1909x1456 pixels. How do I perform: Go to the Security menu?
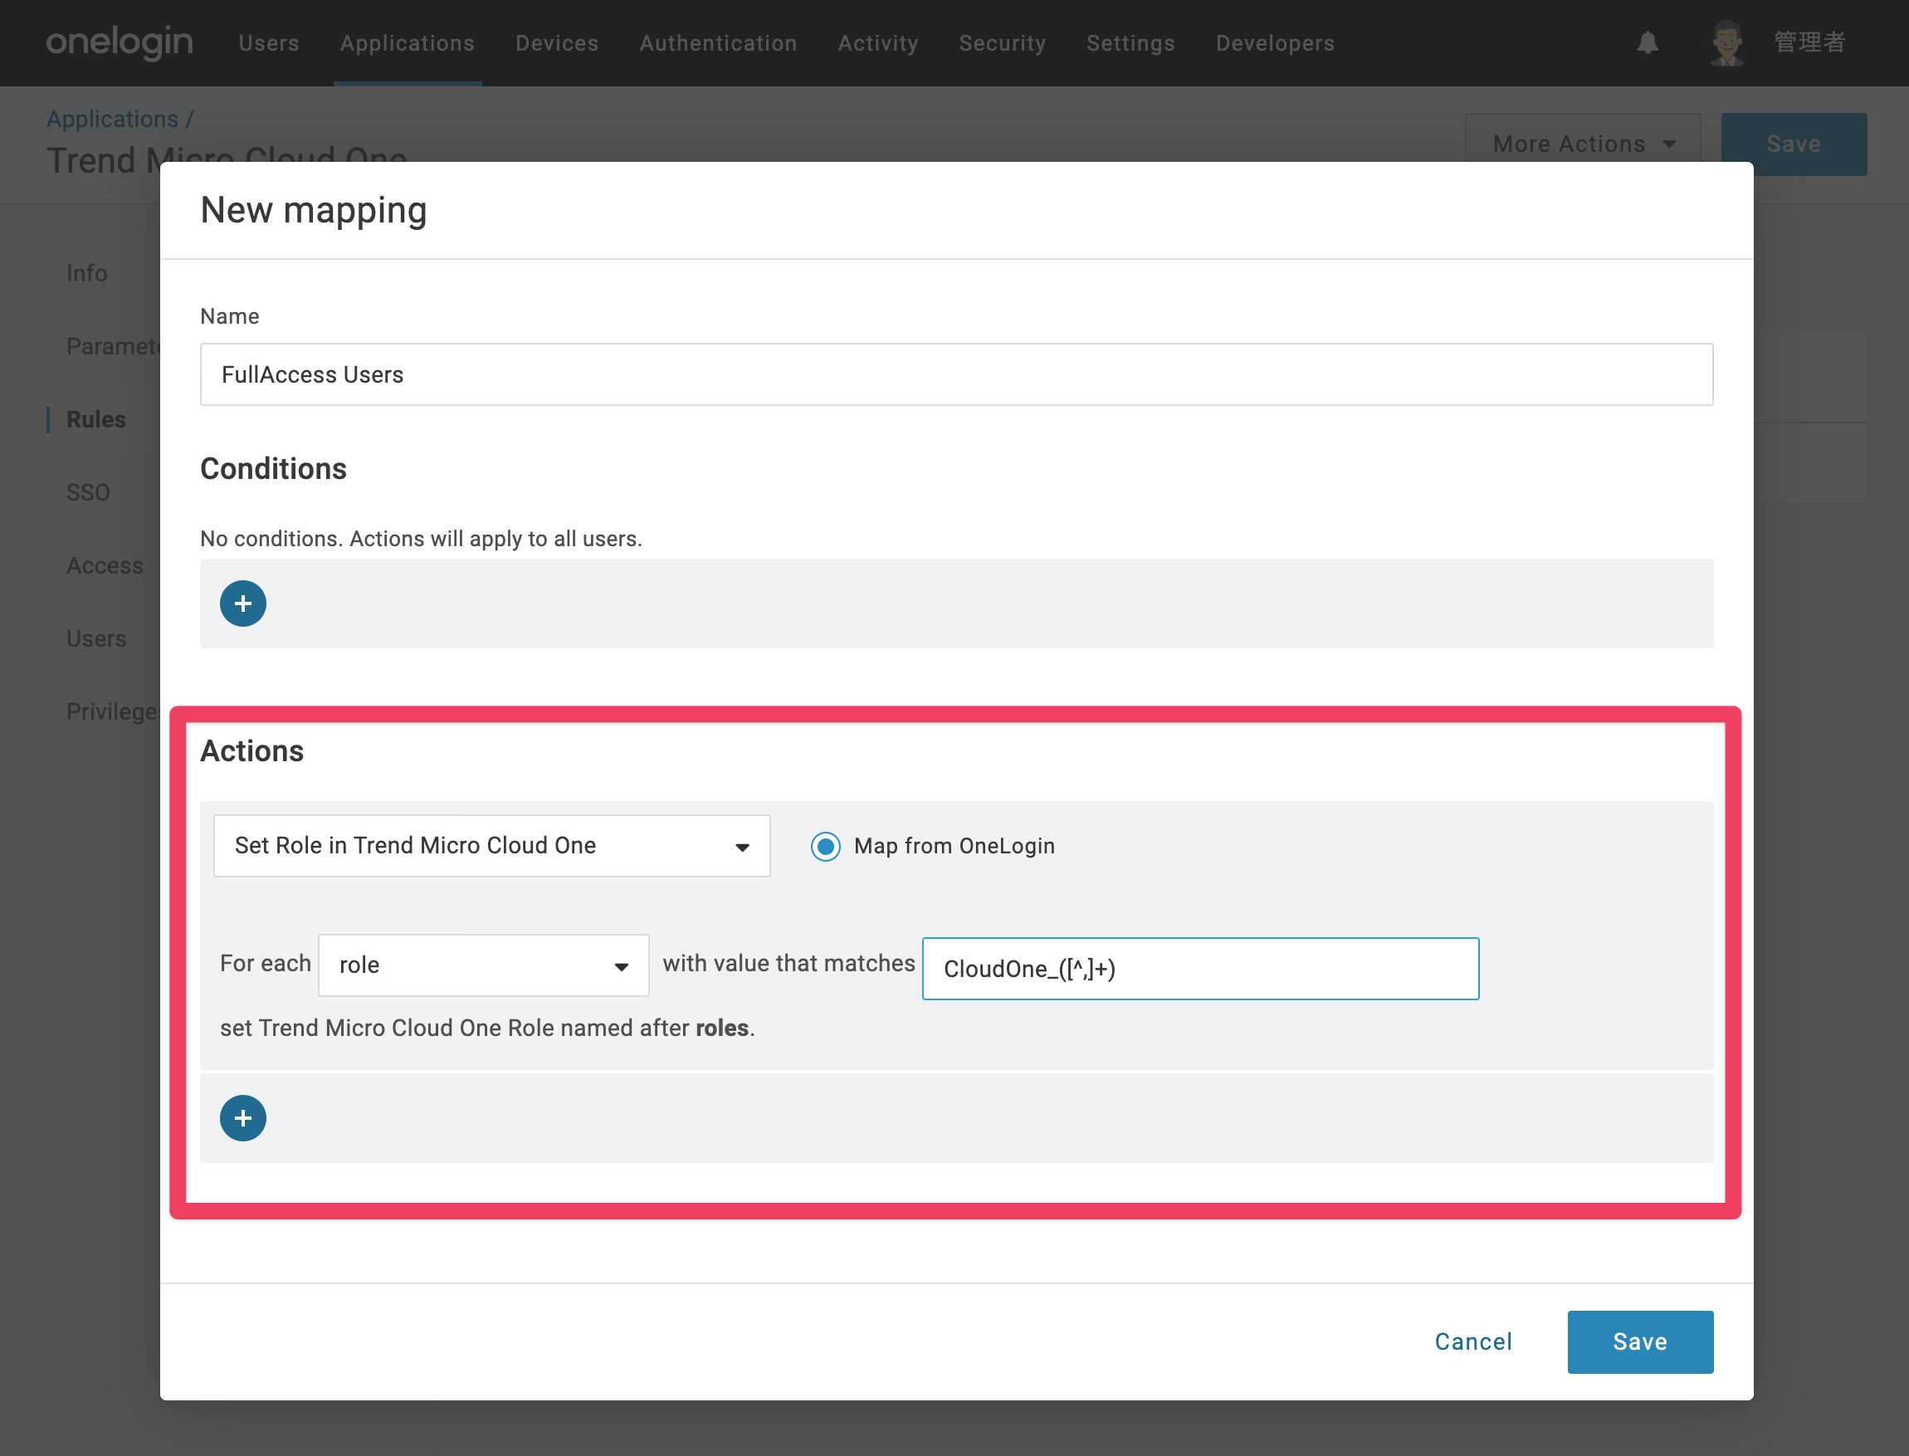point(1002,42)
